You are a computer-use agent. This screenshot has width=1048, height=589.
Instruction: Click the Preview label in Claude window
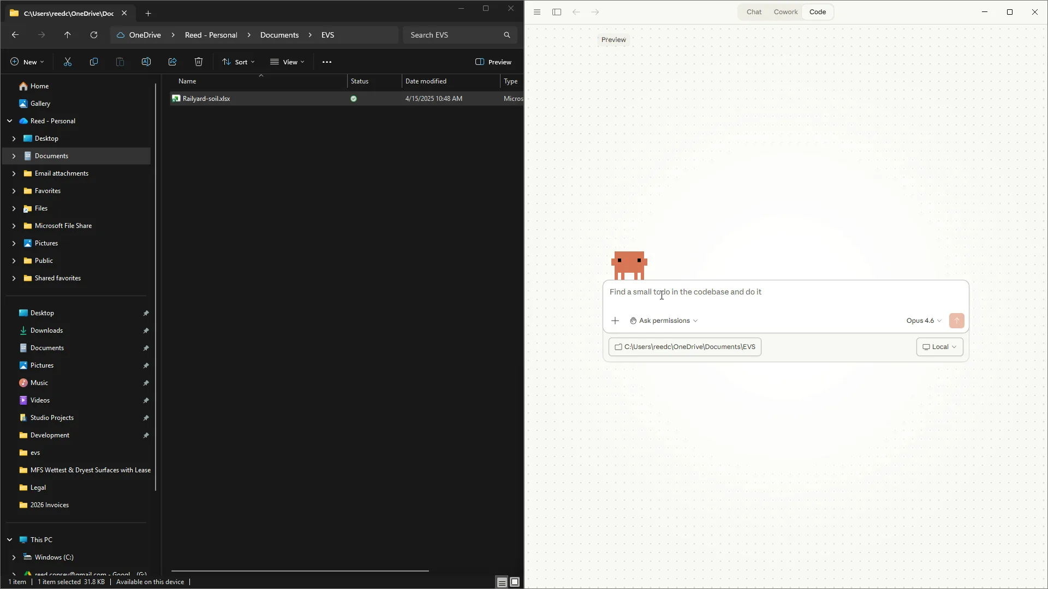pos(614,40)
